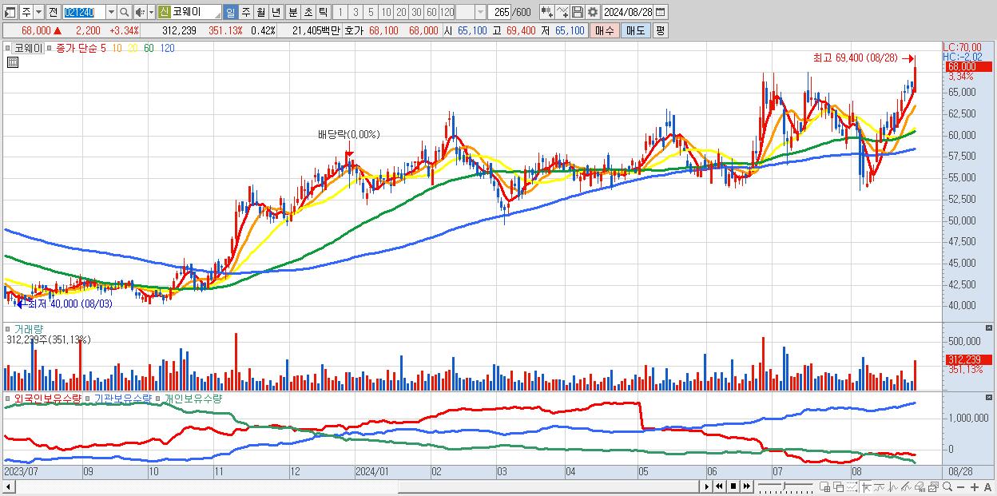Screen dimensions: 997x496
Task: Click the stock name field 코웨이
Action: [196, 12]
